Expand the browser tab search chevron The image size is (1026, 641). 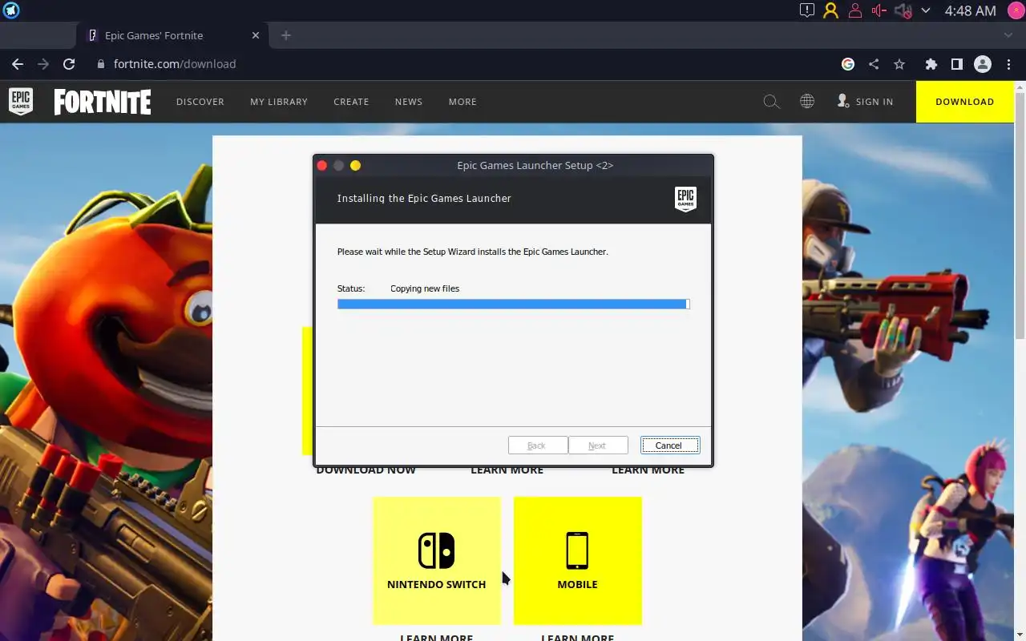point(1008,35)
